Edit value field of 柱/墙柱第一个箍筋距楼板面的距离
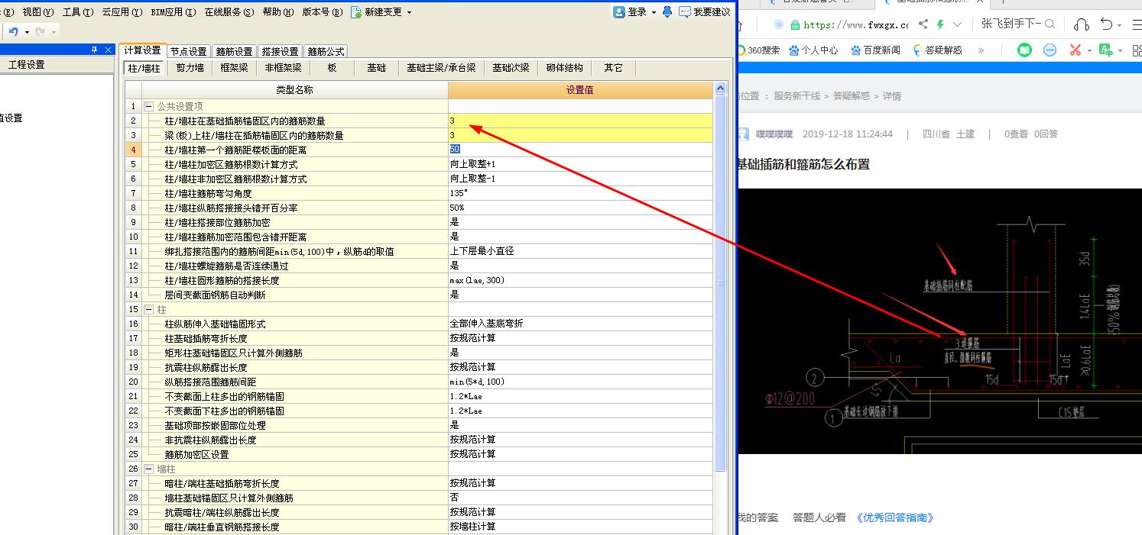1142x535 pixels. (x=580, y=150)
